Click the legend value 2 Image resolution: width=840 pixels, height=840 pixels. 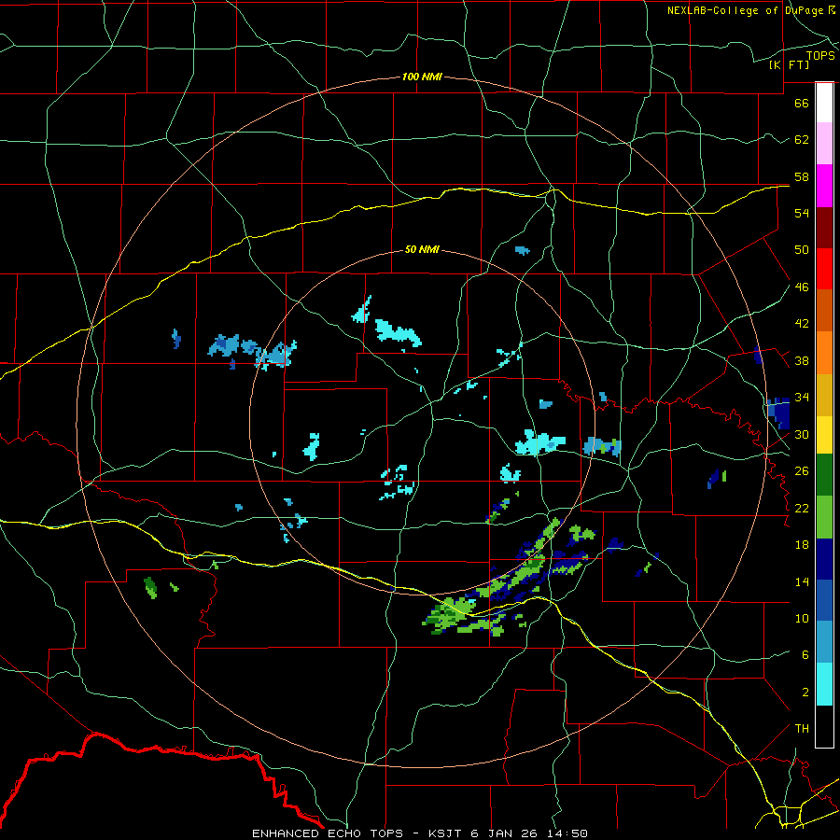pos(805,693)
